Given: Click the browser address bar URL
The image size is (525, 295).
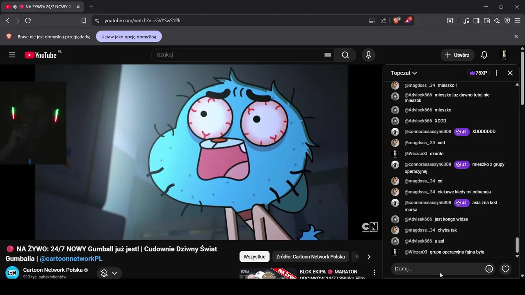Looking at the screenshot, I should pyautogui.click(x=143, y=20).
